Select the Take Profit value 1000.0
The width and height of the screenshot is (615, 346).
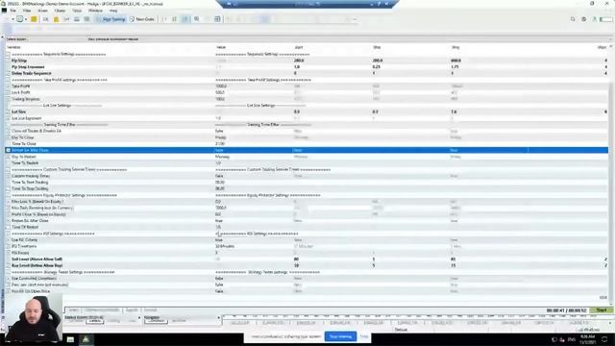click(x=220, y=86)
